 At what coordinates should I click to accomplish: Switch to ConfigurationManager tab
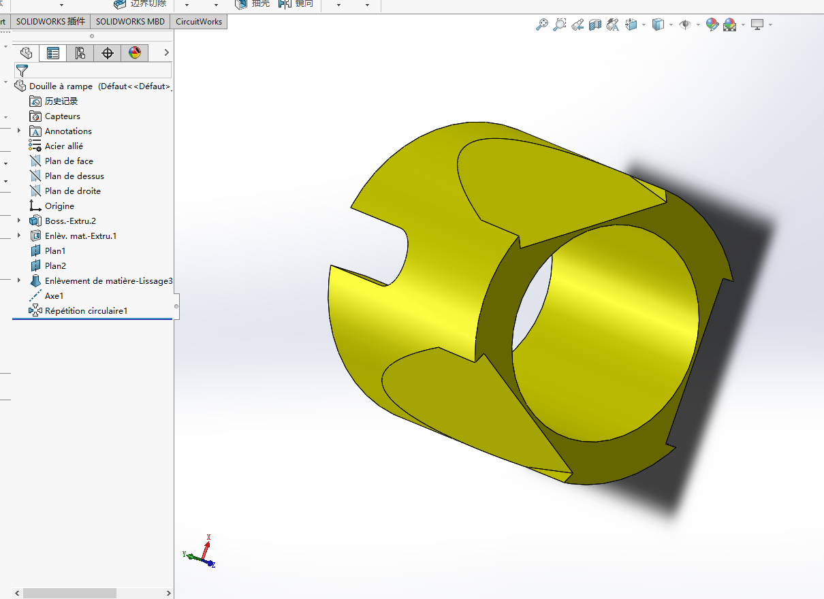point(80,53)
